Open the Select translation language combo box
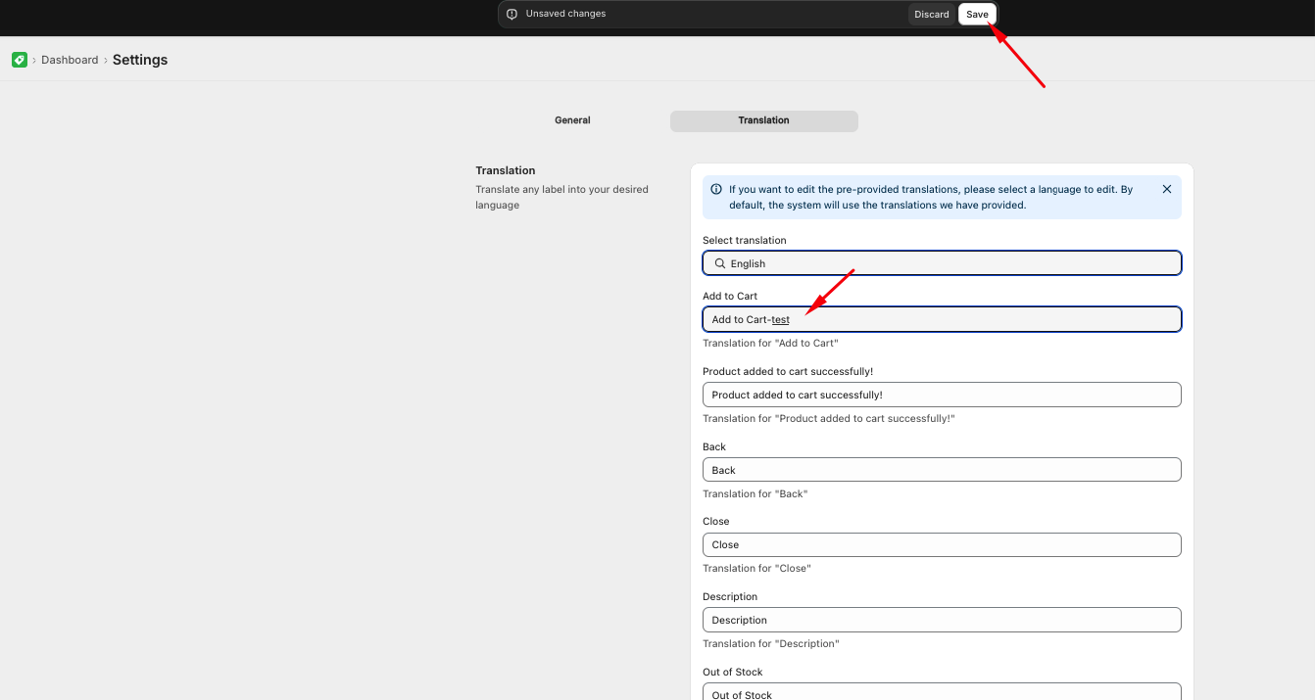The image size is (1315, 700). click(x=942, y=263)
